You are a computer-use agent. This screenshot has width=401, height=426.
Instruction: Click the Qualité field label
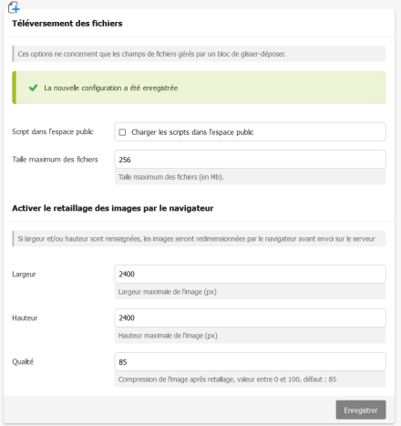[x=23, y=362]
